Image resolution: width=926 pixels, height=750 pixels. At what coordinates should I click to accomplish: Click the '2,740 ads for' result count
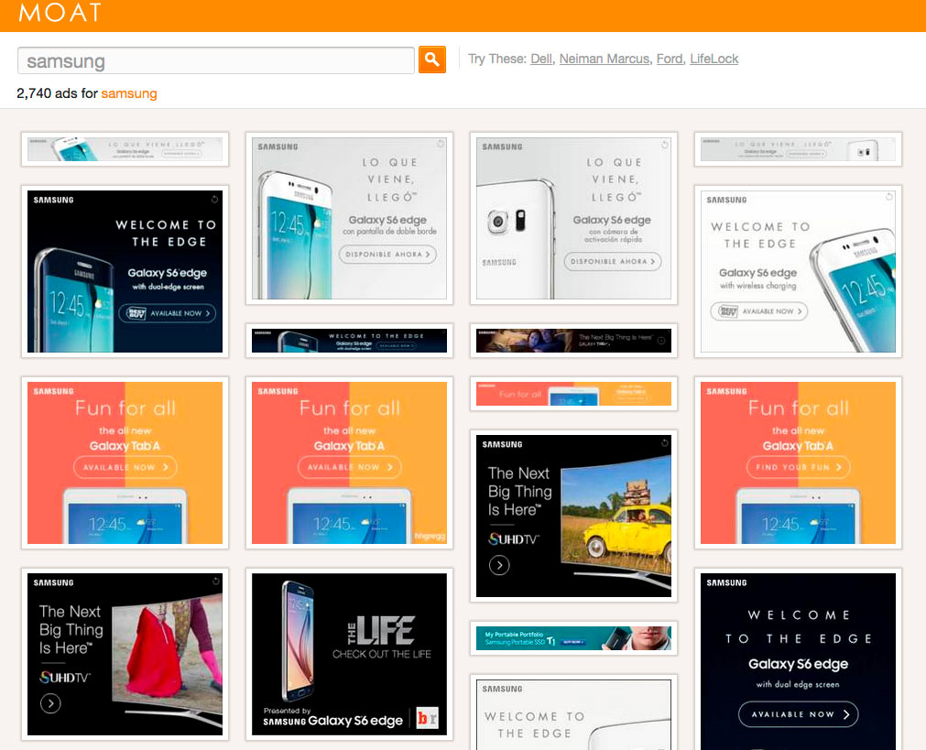tap(58, 93)
